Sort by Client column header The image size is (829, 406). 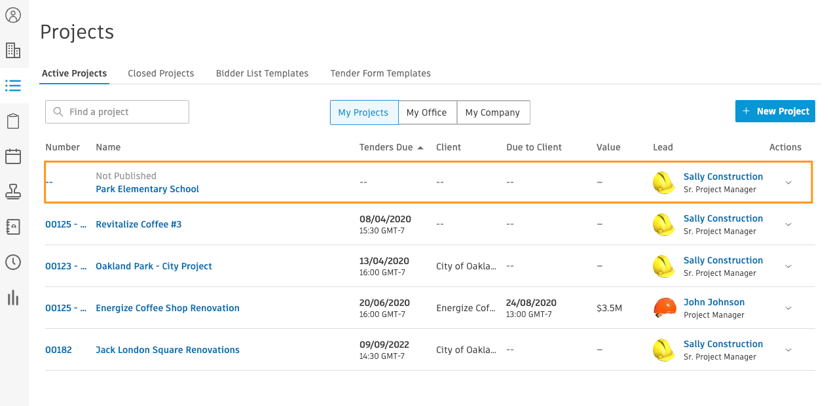click(449, 147)
